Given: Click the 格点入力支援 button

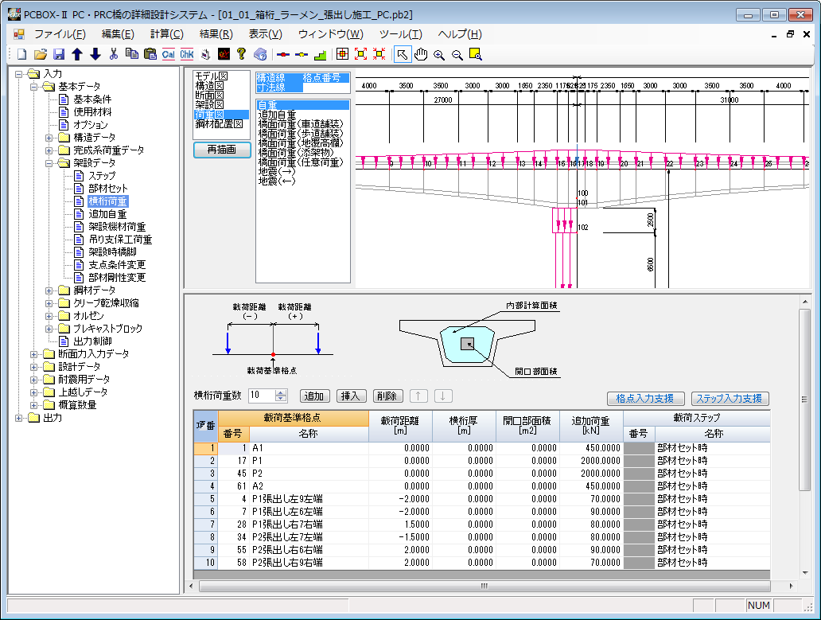Looking at the screenshot, I should click(644, 398).
